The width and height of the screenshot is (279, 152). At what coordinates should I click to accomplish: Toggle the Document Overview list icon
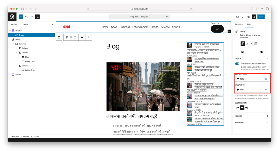(x=37, y=17)
